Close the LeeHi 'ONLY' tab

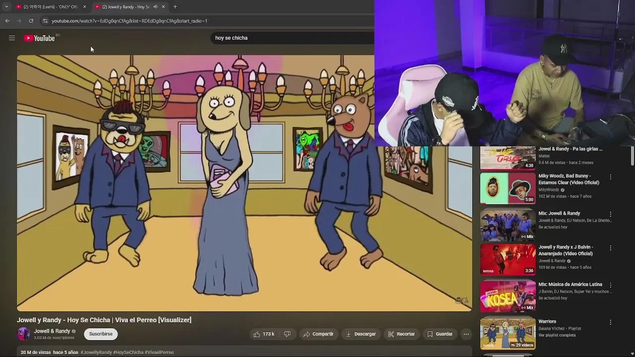pyautogui.click(x=84, y=6)
